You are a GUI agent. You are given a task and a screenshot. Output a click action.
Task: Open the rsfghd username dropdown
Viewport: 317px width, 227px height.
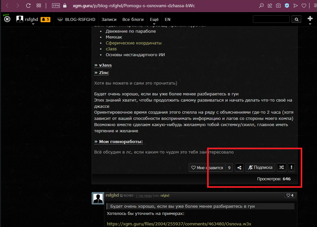coord(31,20)
